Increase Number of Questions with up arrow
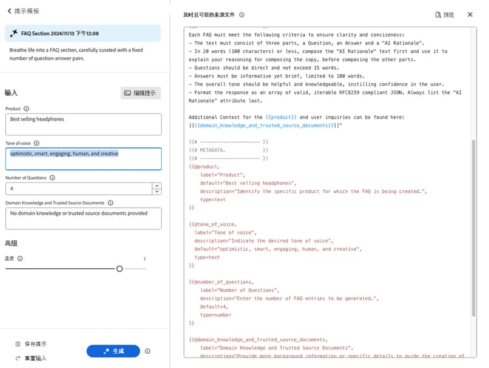 pyautogui.click(x=157, y=186)
